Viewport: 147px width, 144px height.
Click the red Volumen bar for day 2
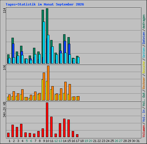[13, 131]
